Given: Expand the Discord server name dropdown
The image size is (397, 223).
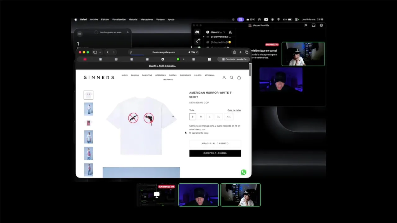Looking at the screenshot, I should [224, 32].
